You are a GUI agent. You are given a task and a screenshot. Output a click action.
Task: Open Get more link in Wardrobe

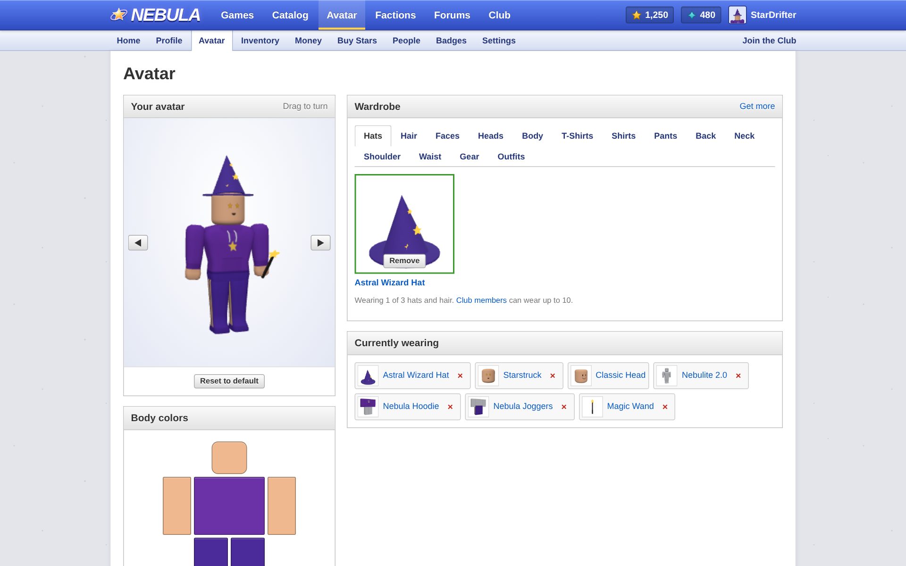click(x=757, y=106)
